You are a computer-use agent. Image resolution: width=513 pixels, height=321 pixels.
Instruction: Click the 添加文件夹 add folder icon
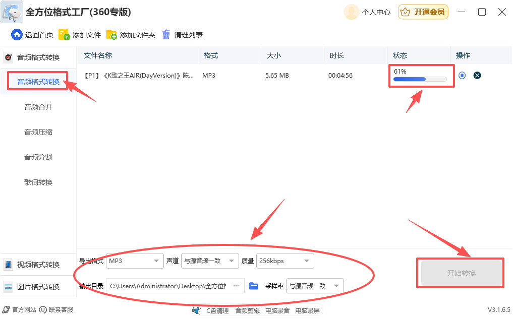pos(111,35)
